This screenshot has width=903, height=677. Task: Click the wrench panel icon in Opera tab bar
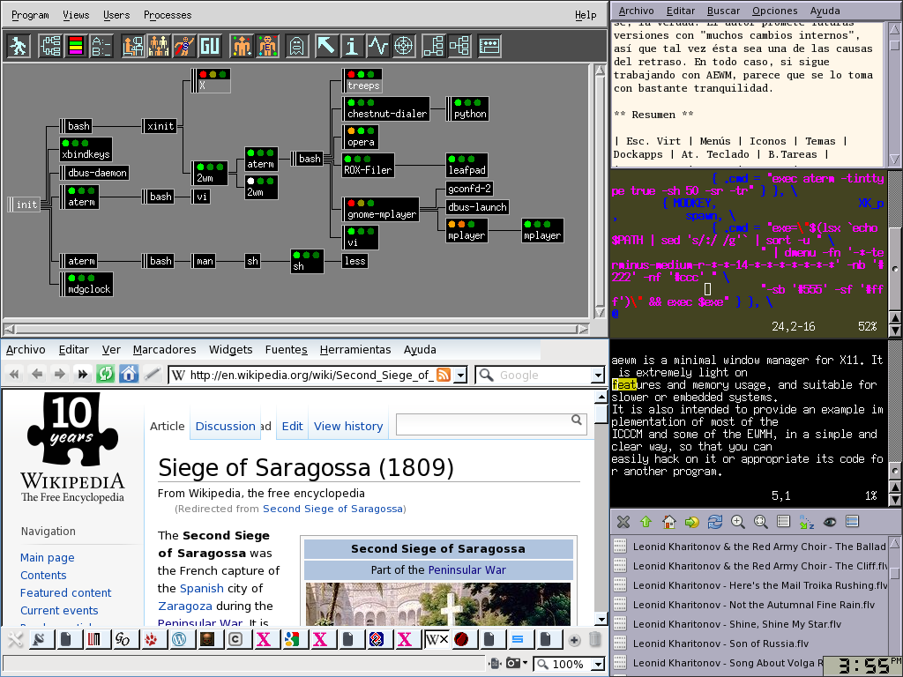[15, 639]
